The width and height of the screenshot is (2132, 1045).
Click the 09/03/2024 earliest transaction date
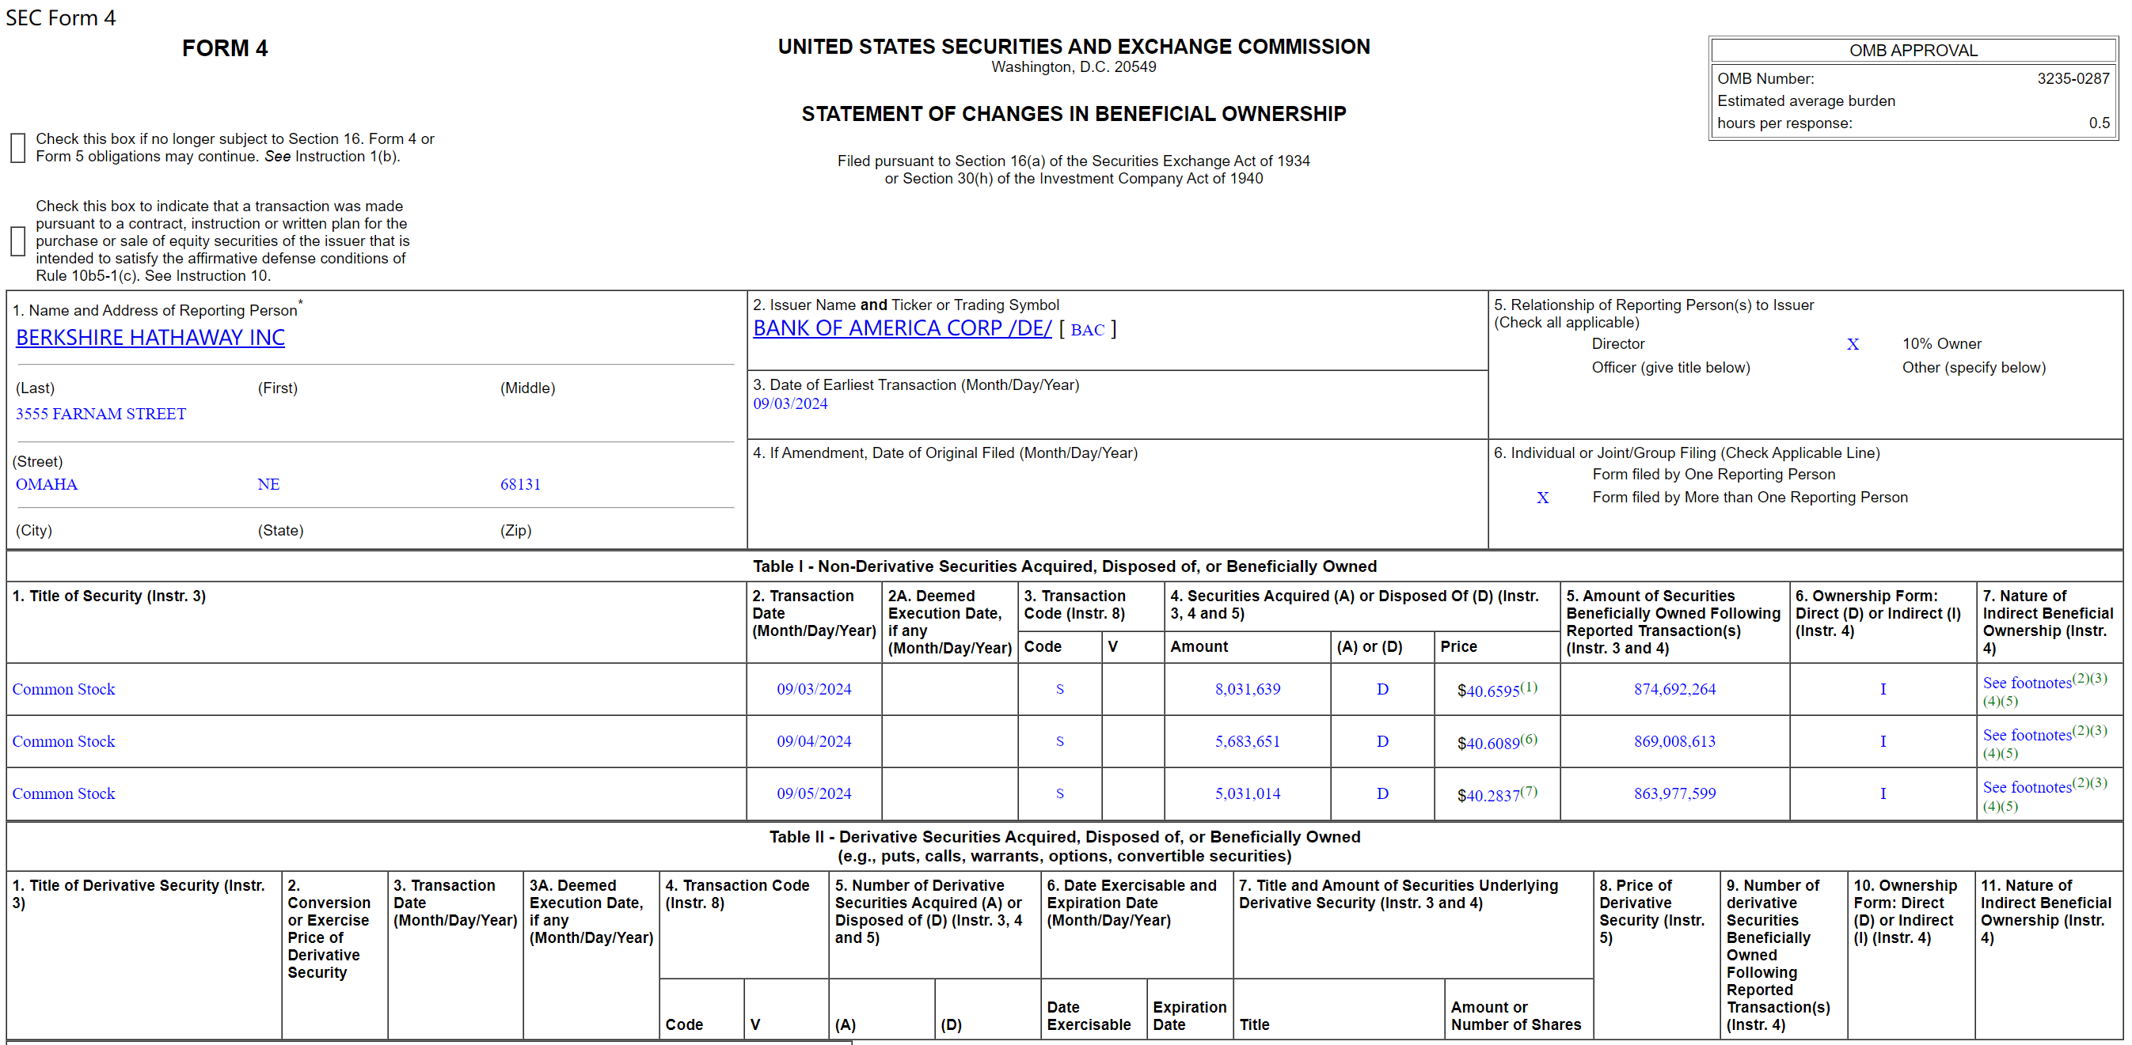pos(789,403)
